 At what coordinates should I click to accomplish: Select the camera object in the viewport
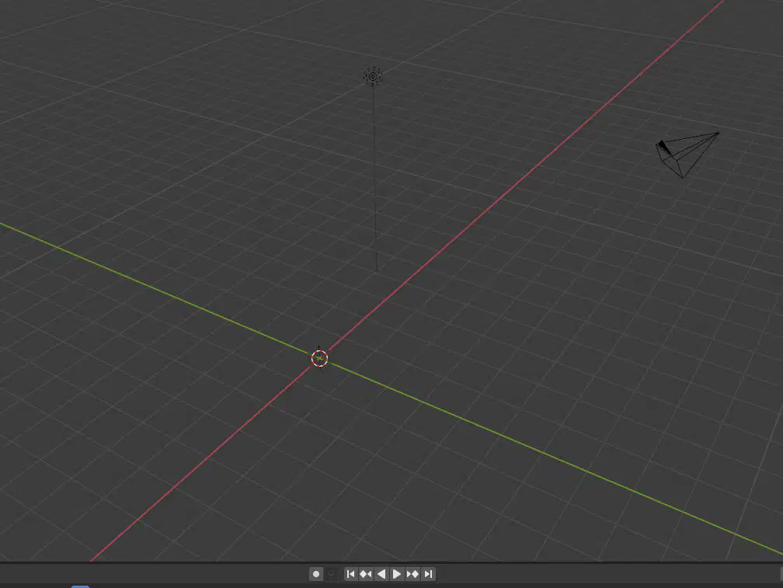tap(687, 155)
